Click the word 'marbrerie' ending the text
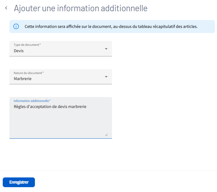 77,106
